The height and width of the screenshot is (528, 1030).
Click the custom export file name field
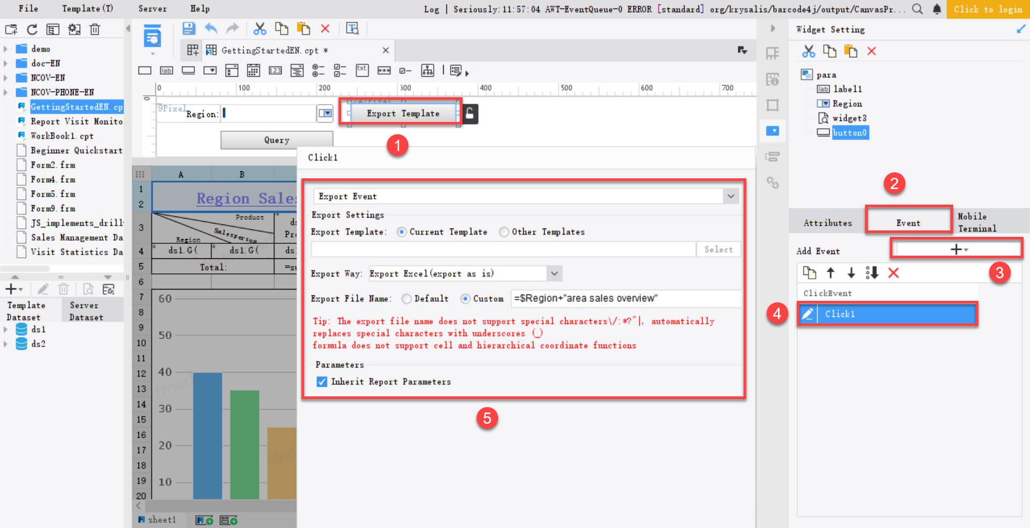click(626, 299)
